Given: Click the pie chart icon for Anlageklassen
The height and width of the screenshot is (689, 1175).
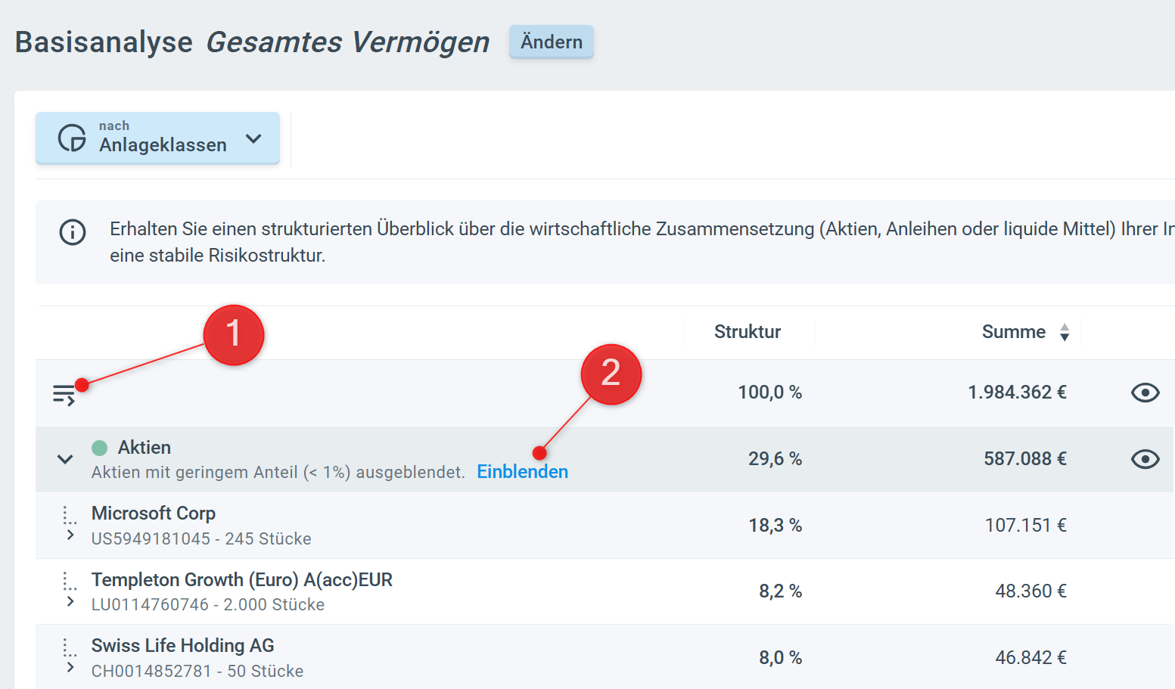Looking at the screenshot, I should click(x=72, y=138).
